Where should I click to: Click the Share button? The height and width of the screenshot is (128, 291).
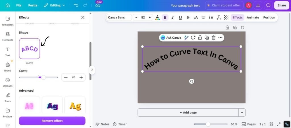(282, 5)
